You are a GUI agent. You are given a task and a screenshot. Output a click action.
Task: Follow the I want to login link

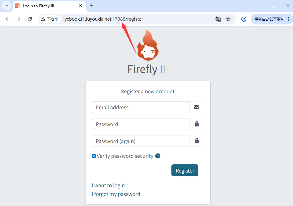[x=108, y=185]
